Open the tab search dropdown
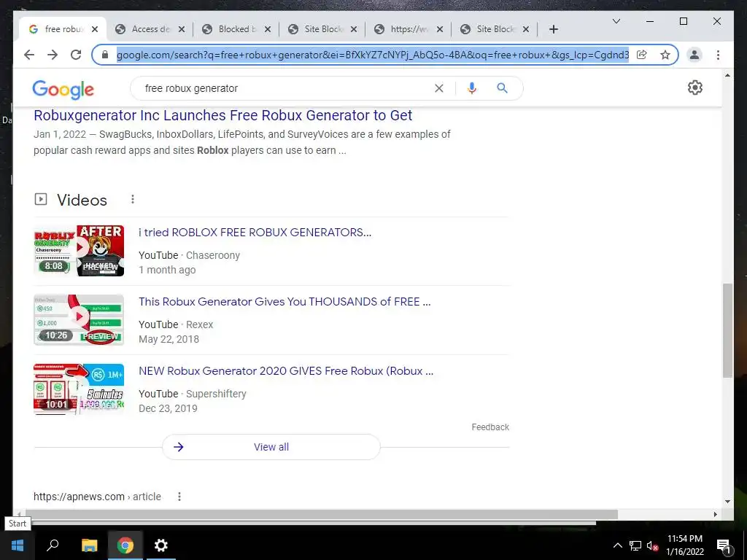747x560 pixels. click(616, 21)
